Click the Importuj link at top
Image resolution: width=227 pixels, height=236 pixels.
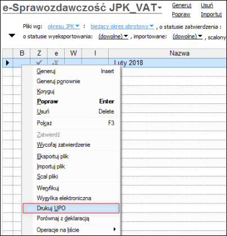211,15
